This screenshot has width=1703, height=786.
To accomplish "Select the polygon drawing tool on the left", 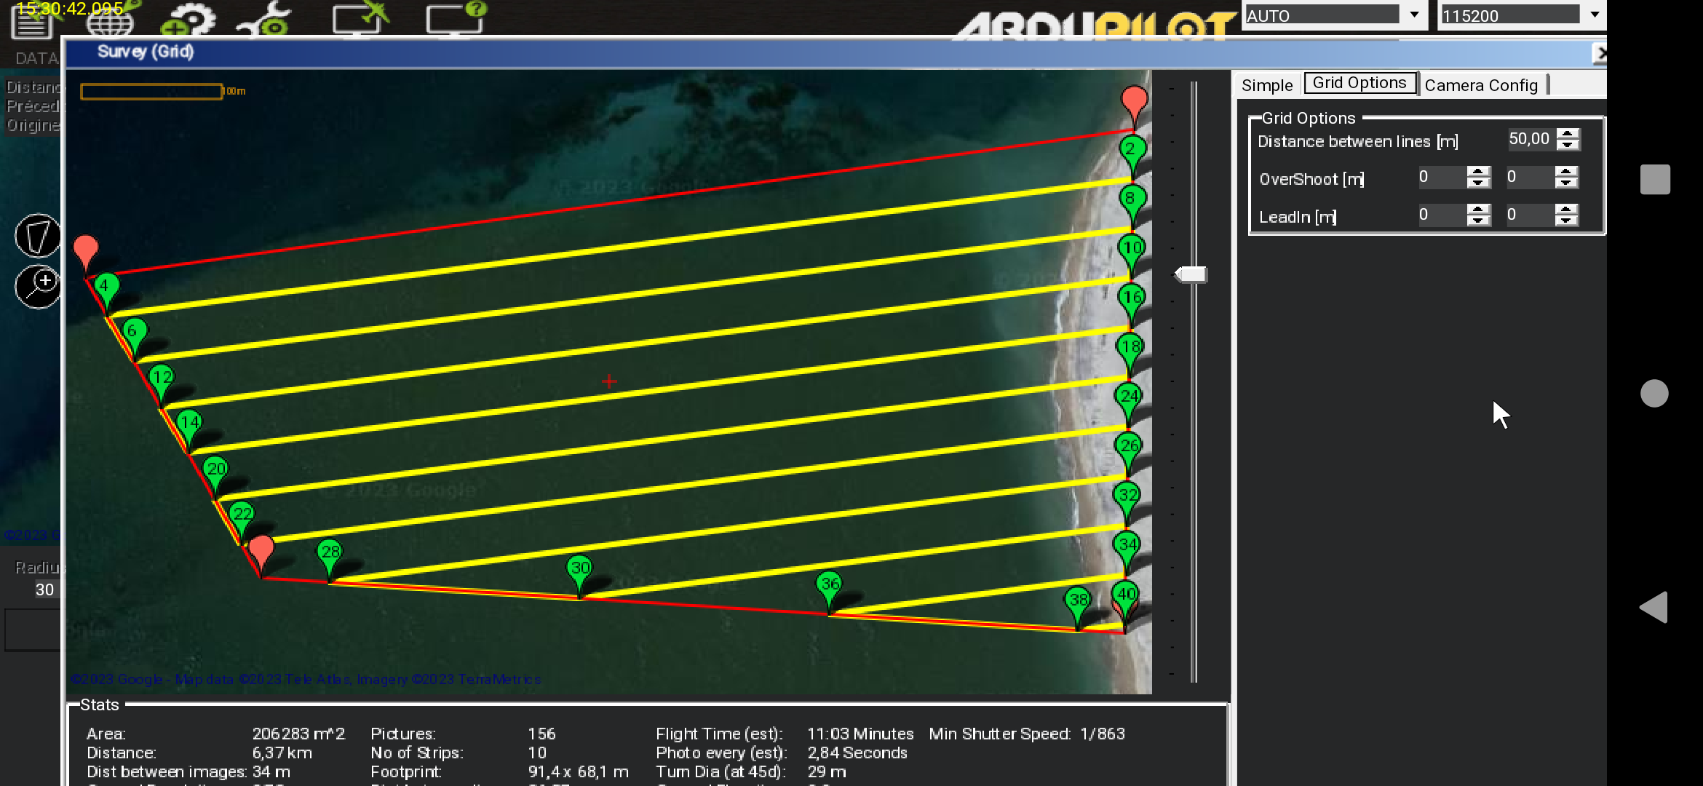I will [x=38, y=237].
